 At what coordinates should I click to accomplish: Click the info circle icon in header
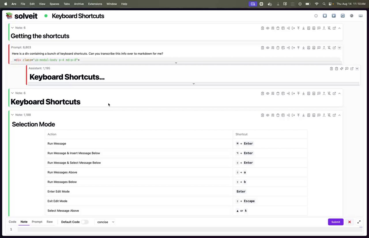(x=316, y=16)
